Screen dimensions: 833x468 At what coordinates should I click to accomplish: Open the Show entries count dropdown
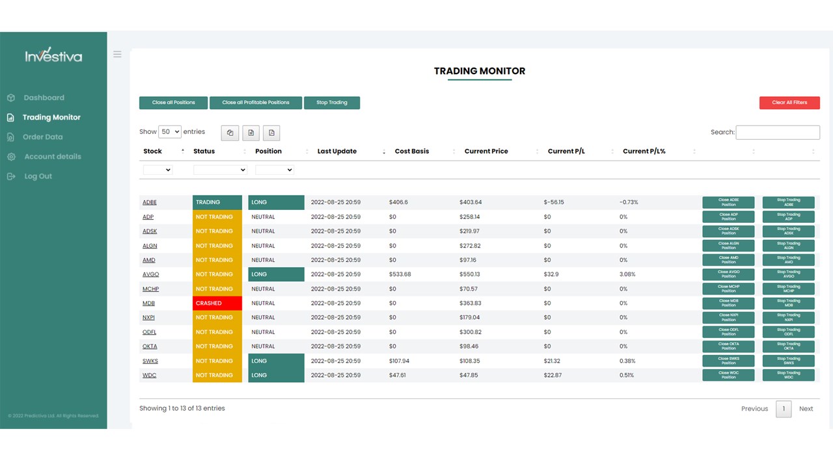[x=170, y=131]
